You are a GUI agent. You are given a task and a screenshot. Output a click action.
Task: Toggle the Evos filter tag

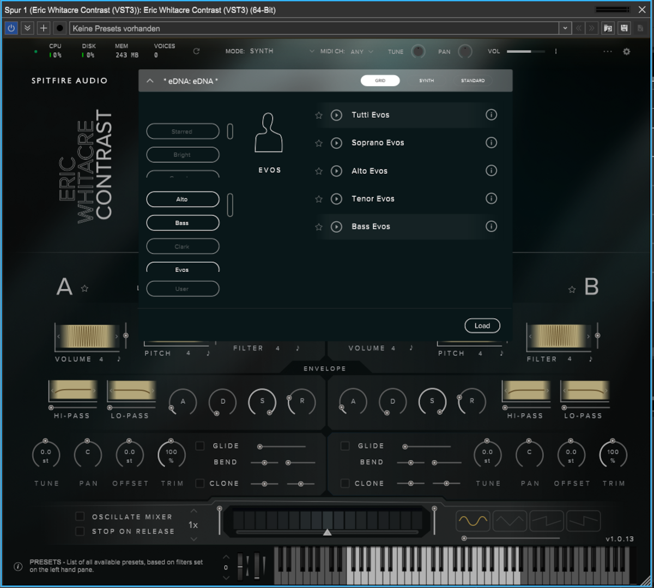click(183, 268)
